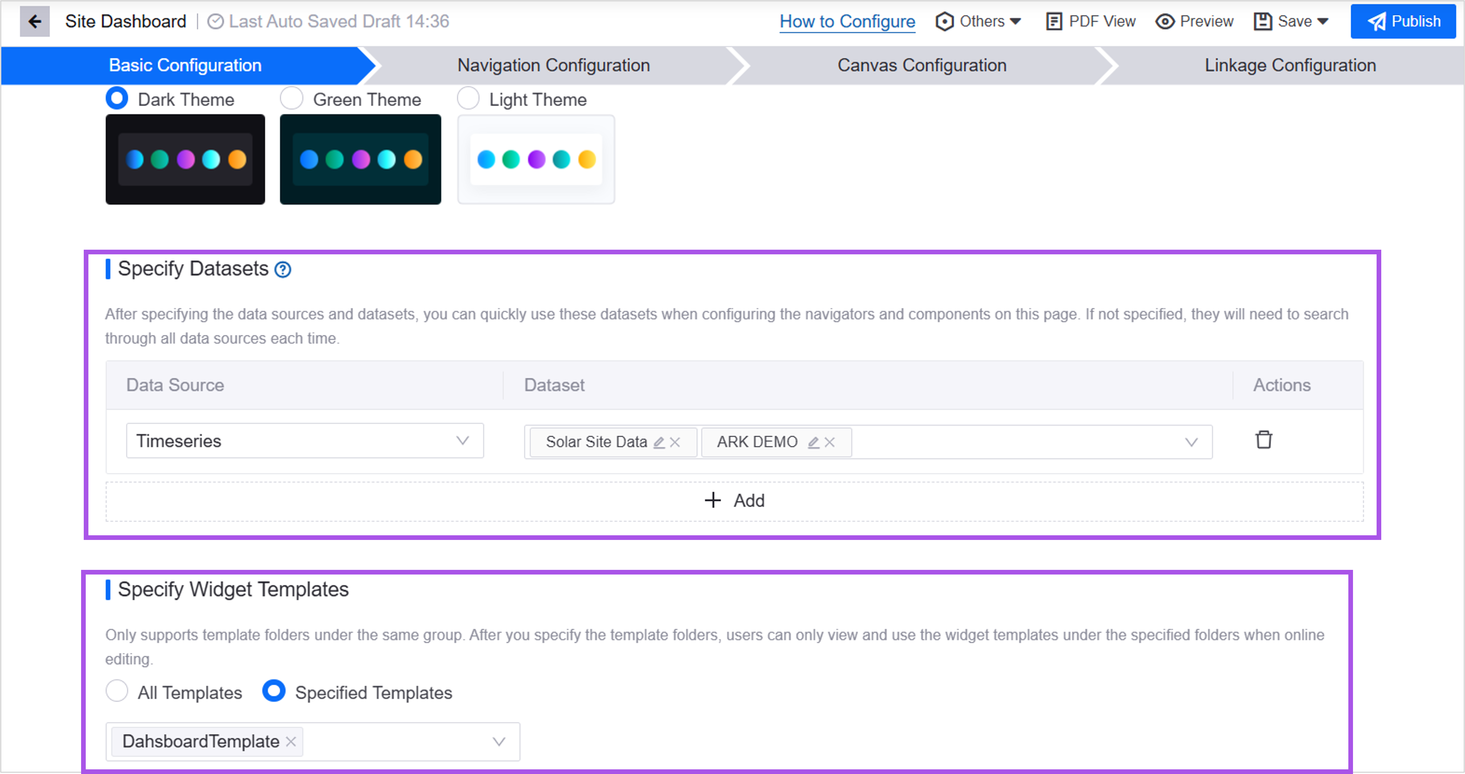This screenshot has width=1465, height=774.
Task: Click the back arrow icon
Action: pyautogui.click(x=35, y=22)
